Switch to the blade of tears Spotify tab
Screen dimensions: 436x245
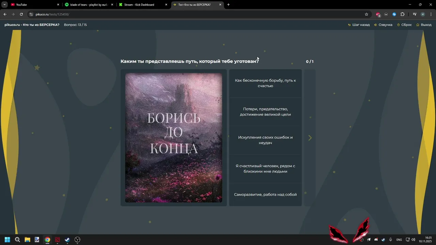click(89, 5)
